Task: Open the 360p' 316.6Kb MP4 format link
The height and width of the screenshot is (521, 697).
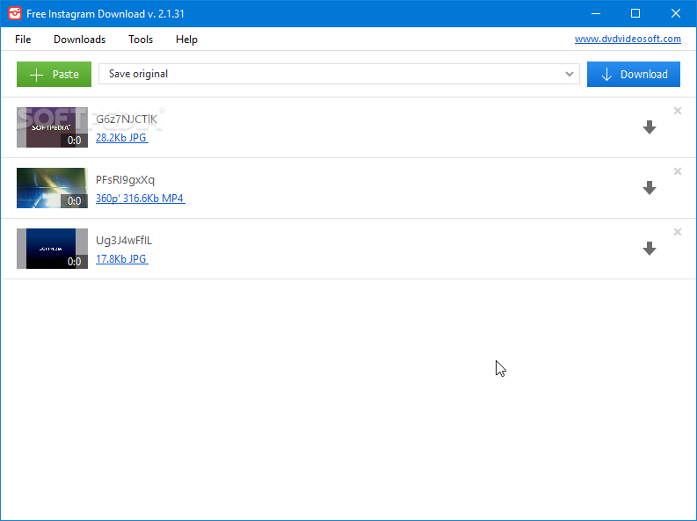Action: point(141,199)
